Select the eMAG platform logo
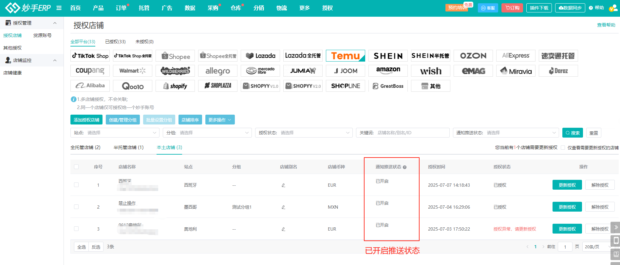 (x=473, y=71)
